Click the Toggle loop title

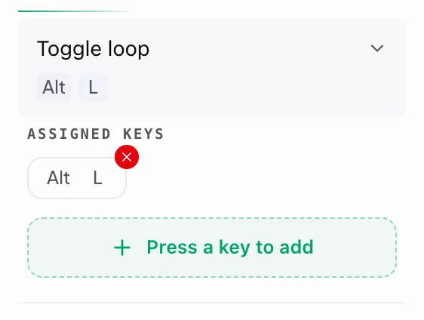pos(93,49)
